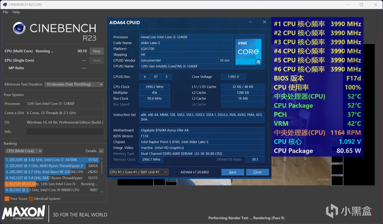Click the GenuineIntel vendor value
This screenshot has height=224, width=383.
[x=178, y=60]
